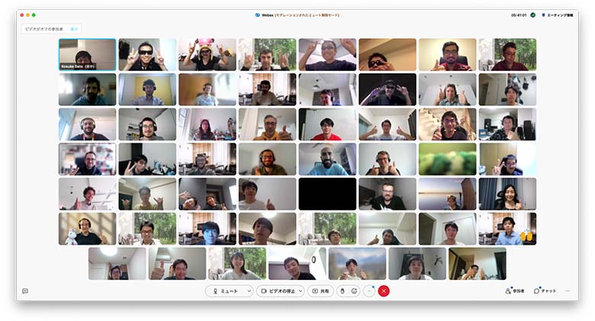Viewport: 595px width, 321px height.
Task: Open the three-dot more options button in center toolbar
Action: [x=369, y=291]
